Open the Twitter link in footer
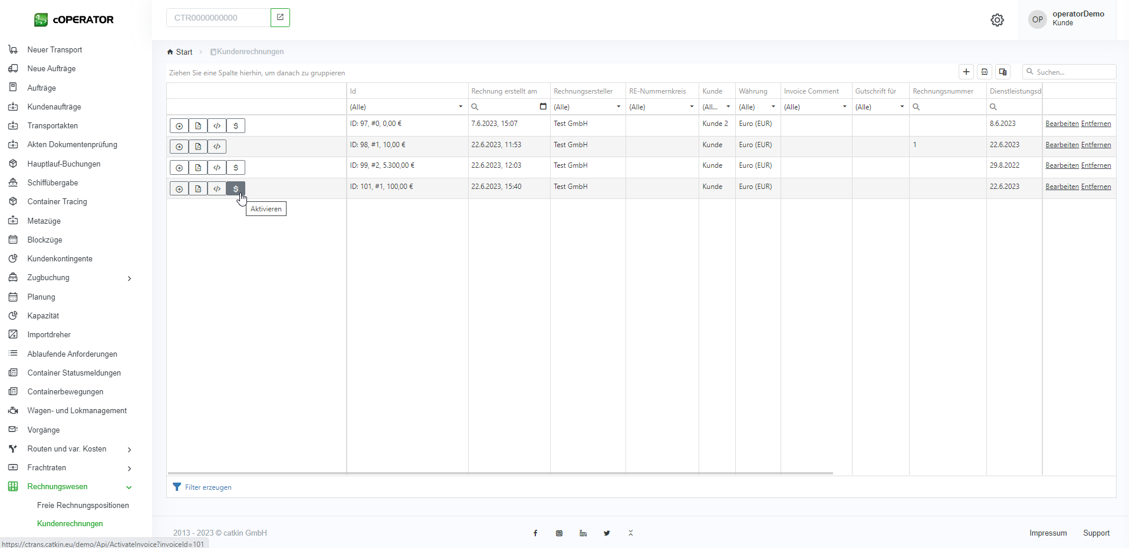 [x=607, y=533]
